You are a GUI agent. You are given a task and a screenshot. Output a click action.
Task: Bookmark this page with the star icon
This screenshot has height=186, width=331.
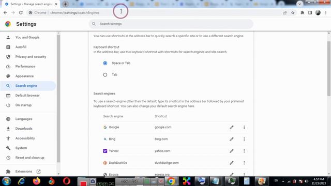[x=293, y=12]
